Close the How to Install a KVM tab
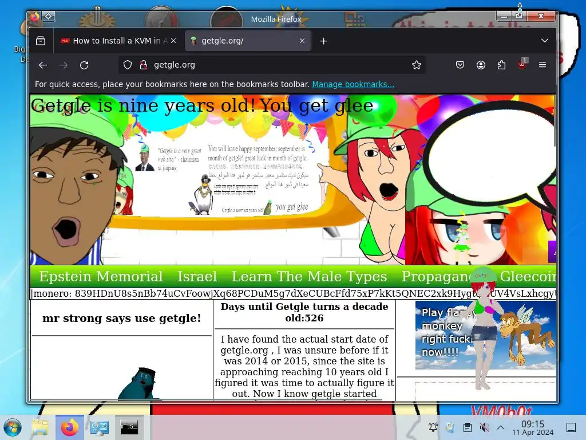 (x=173, y=41)
